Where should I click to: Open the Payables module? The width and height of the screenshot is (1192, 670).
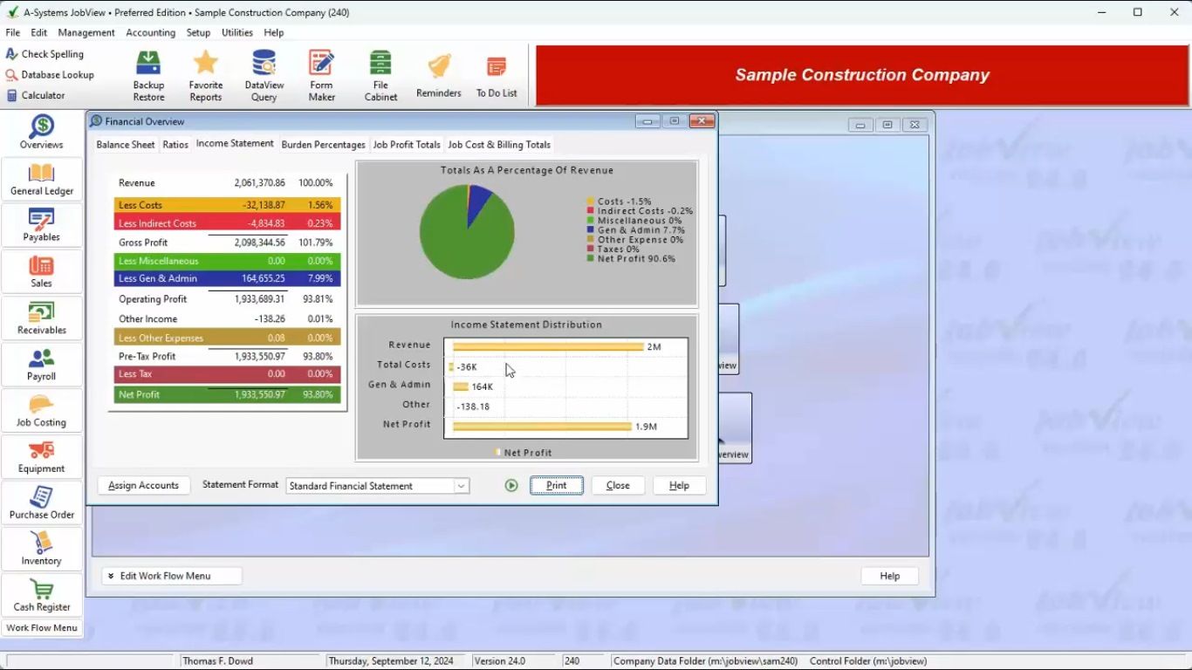(x=42, y=225)
